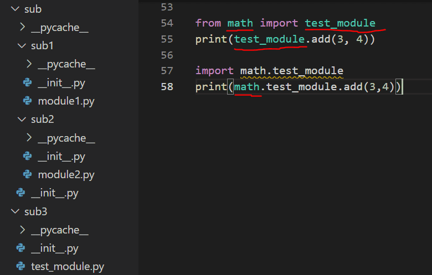Viewport: 432px width, 275px height.
Task: Collapse the sub1 folder
Action: point(22,46)
